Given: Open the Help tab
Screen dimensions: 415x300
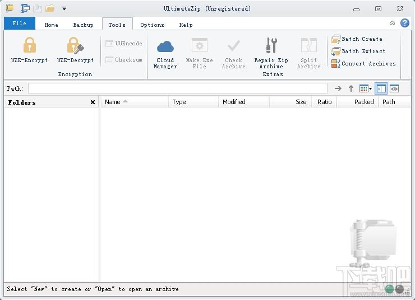Looking at the screenshot, I should [186, 25].
